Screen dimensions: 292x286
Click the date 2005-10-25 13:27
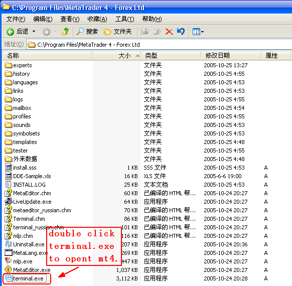(226, 65)
